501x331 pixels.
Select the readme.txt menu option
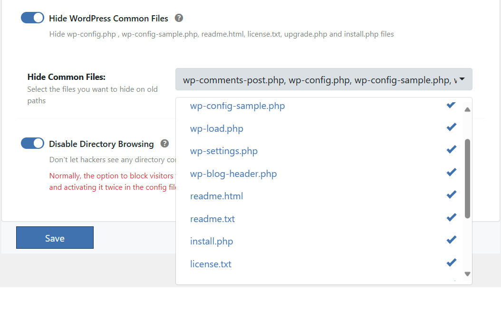point(212,219)
